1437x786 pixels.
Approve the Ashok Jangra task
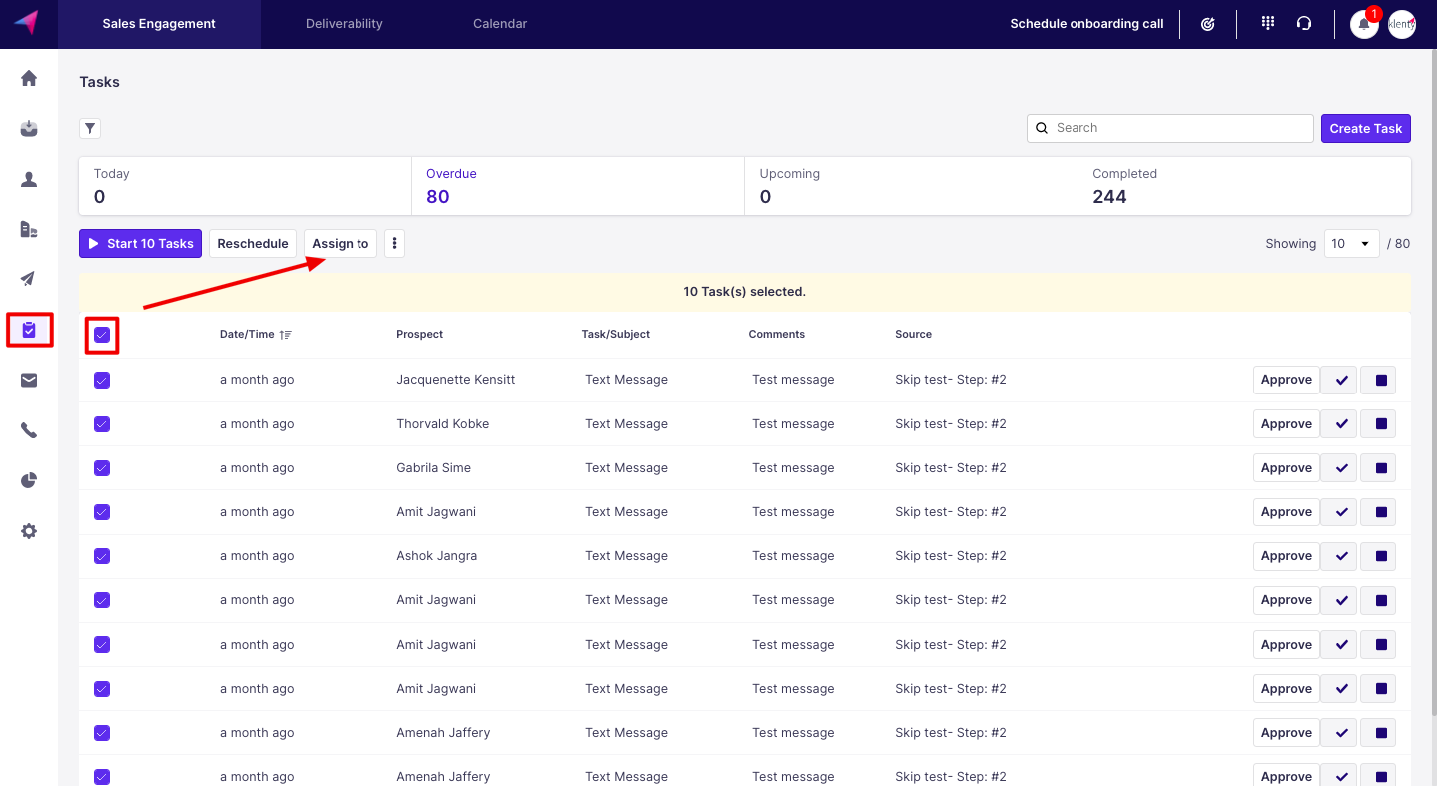point(1286,556)
